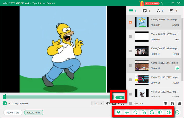Image resolution: width=184 pixels, height=118 pixels.
Task: Click the playhead marker above timeline
Action: (x=6, y=94)
